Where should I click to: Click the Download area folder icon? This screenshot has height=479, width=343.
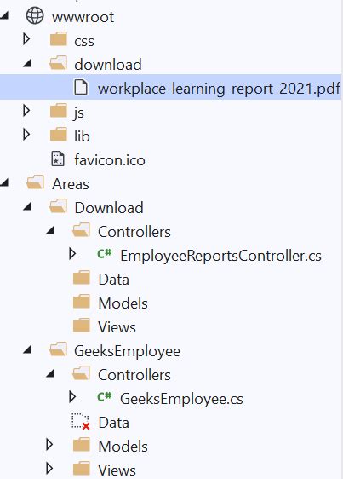[x=58, y=206]
